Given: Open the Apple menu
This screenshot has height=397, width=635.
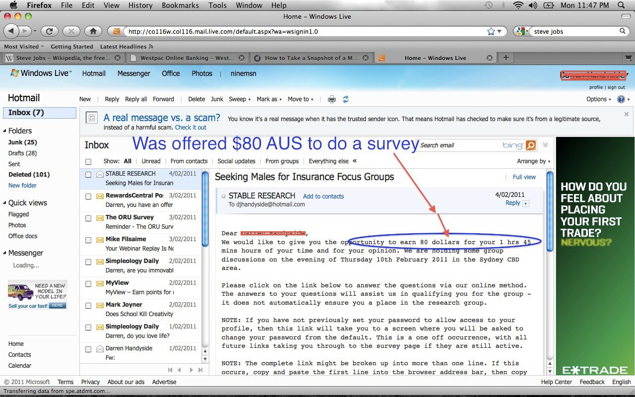Looking at the screenshot, I should 13,5.
